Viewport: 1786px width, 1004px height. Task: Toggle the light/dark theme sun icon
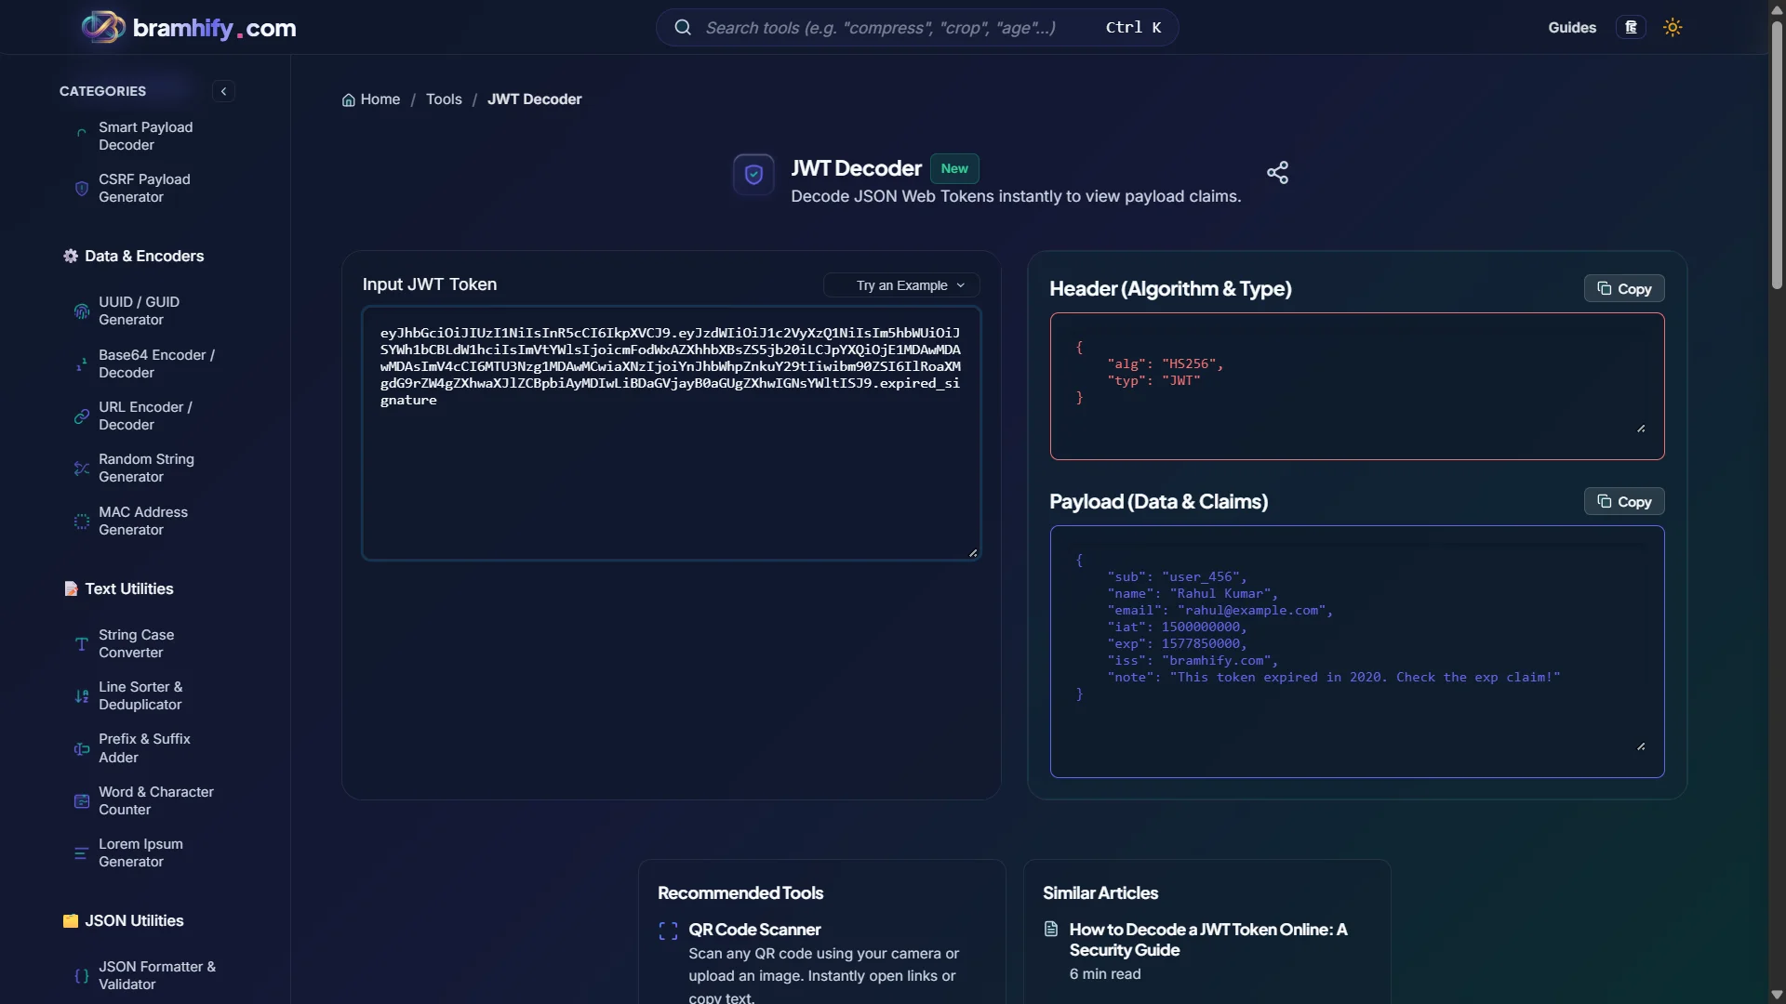click(1673, 27)
